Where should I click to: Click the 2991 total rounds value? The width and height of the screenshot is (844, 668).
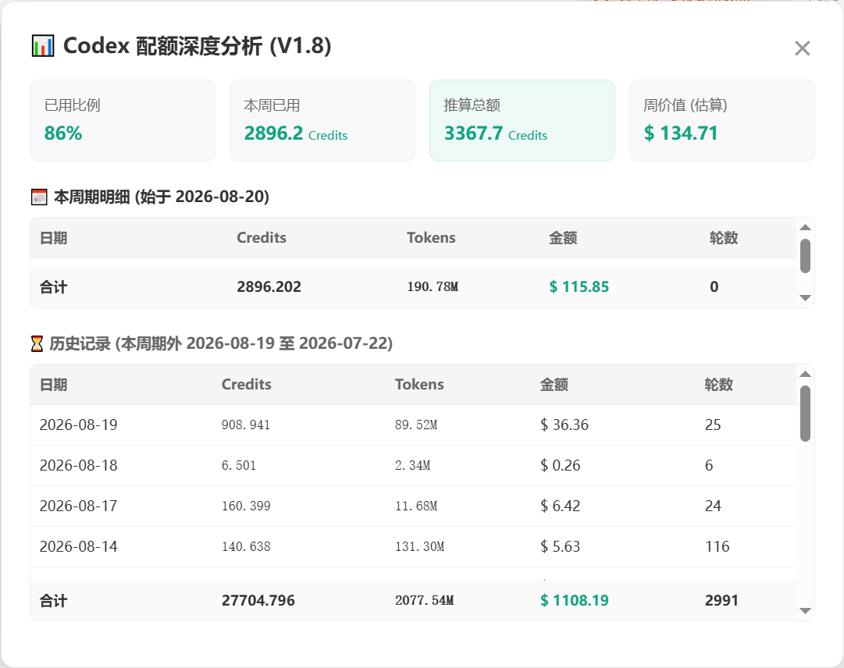coord(722,600)
